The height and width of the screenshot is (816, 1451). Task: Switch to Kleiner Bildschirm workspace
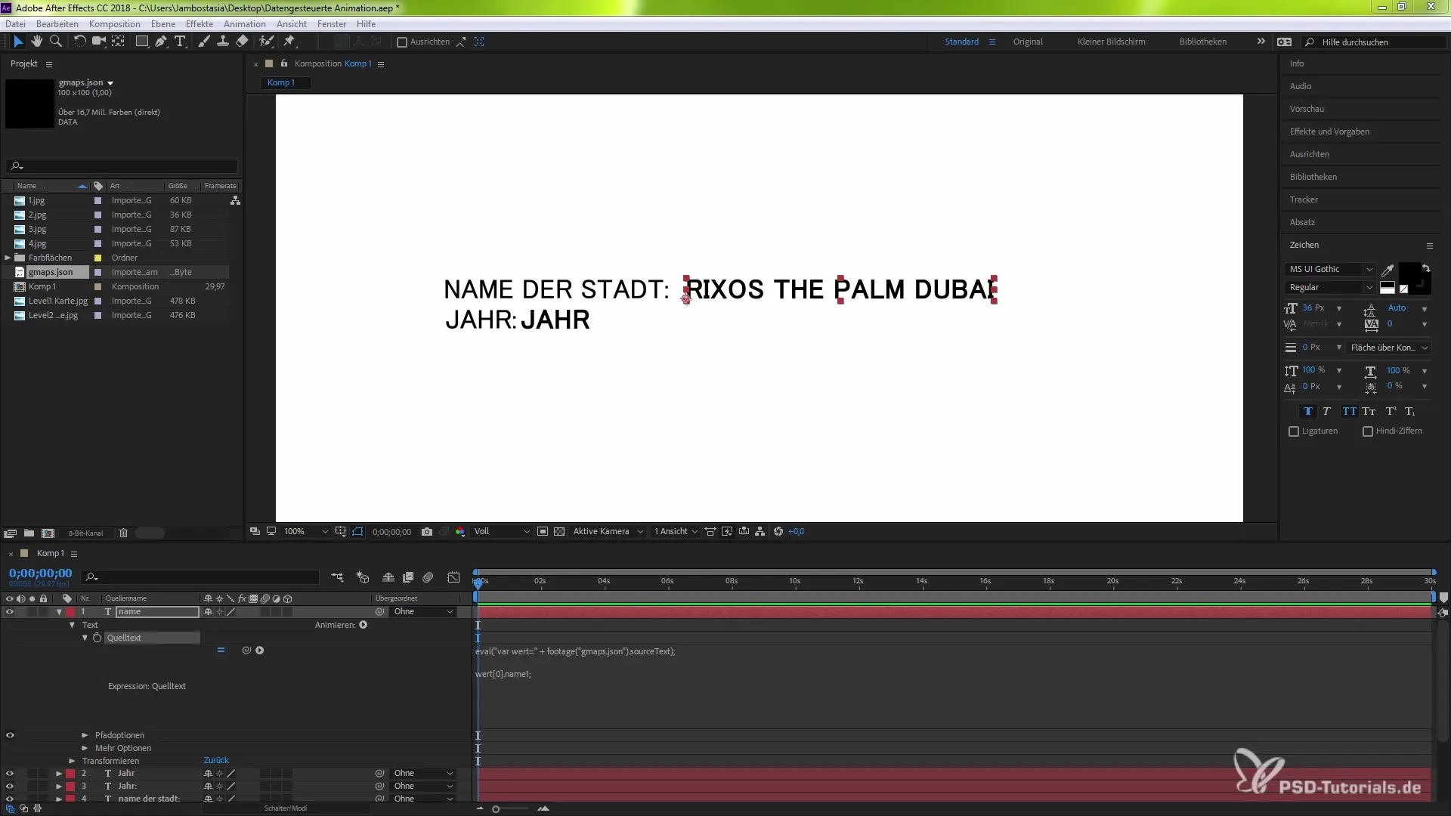click(x=1111, y=42)
